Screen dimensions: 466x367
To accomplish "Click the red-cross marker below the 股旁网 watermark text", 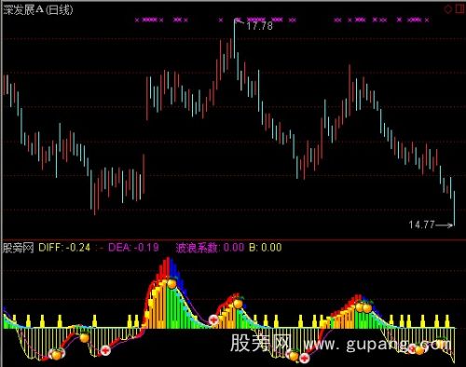I will coord(305,358).
